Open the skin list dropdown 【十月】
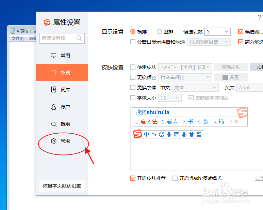The width and height of the screenshot is (263, 210). coord(185,67)
